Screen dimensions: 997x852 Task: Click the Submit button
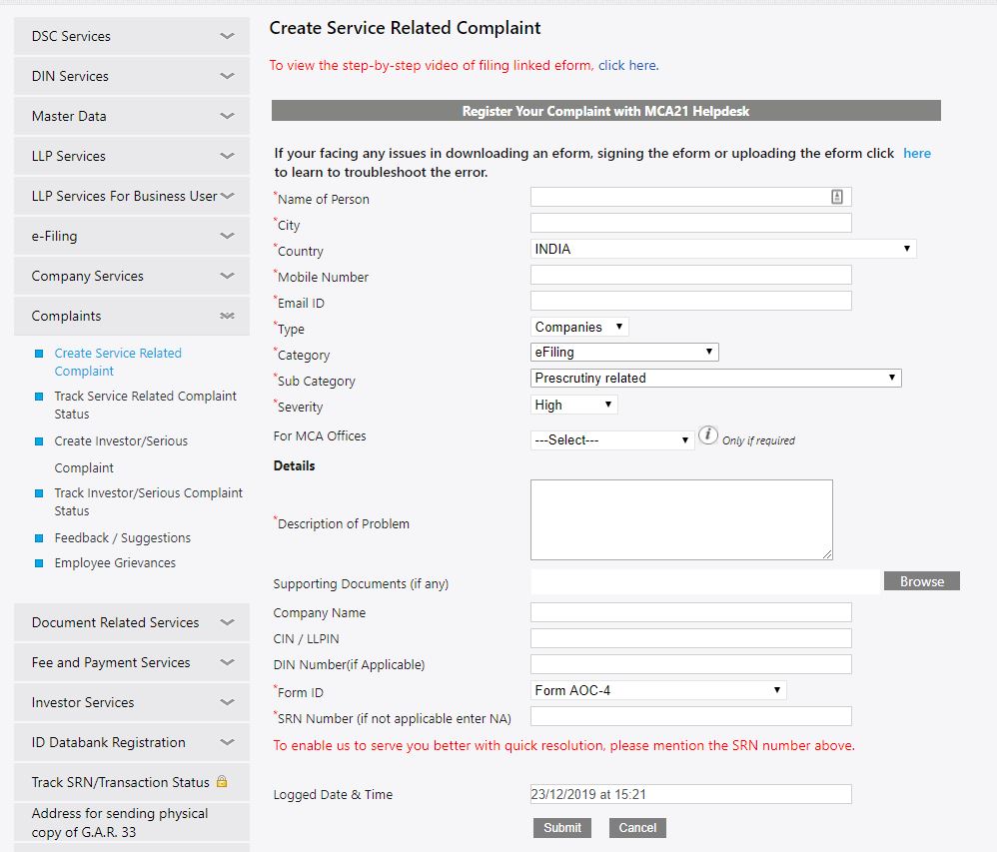point(562,828)
